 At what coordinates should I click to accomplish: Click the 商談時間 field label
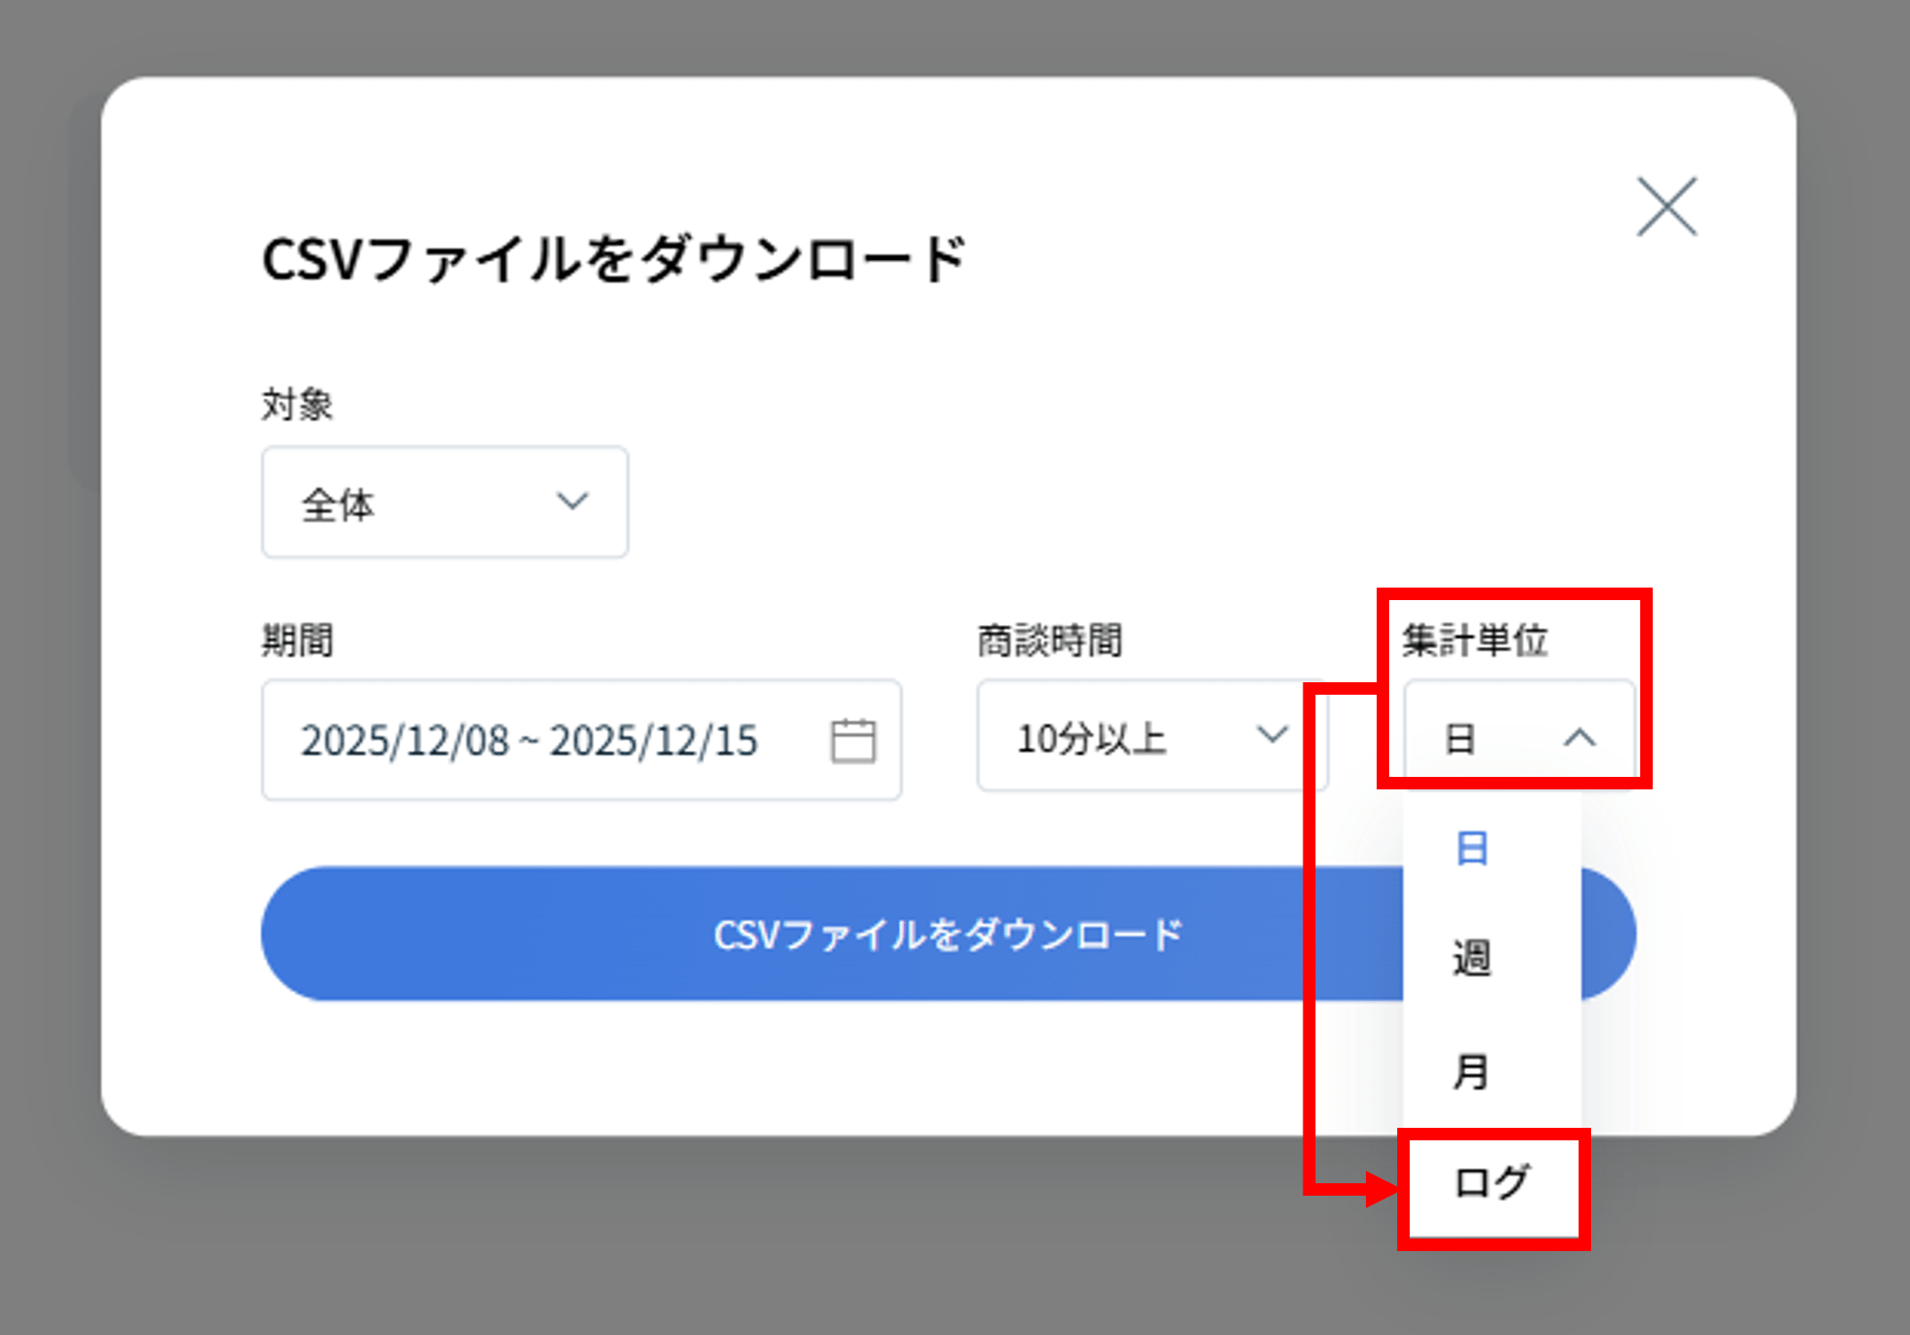point(1050,640)
